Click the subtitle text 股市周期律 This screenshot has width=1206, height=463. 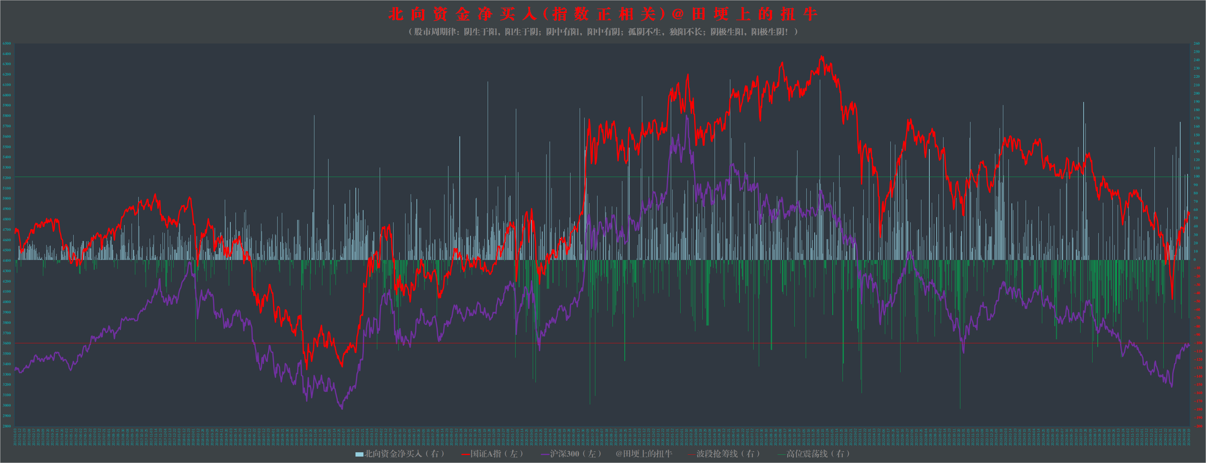[x=436, y=32]
